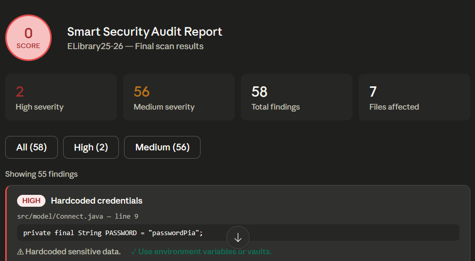Open the Medium severity stat card
The height and width of the screenshot is (261, 475).
[x=179, y=97]
